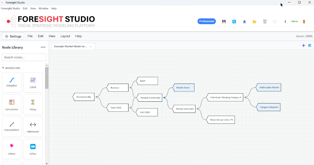
Task: Select the Total COGS node
Action: coord(117,107)
